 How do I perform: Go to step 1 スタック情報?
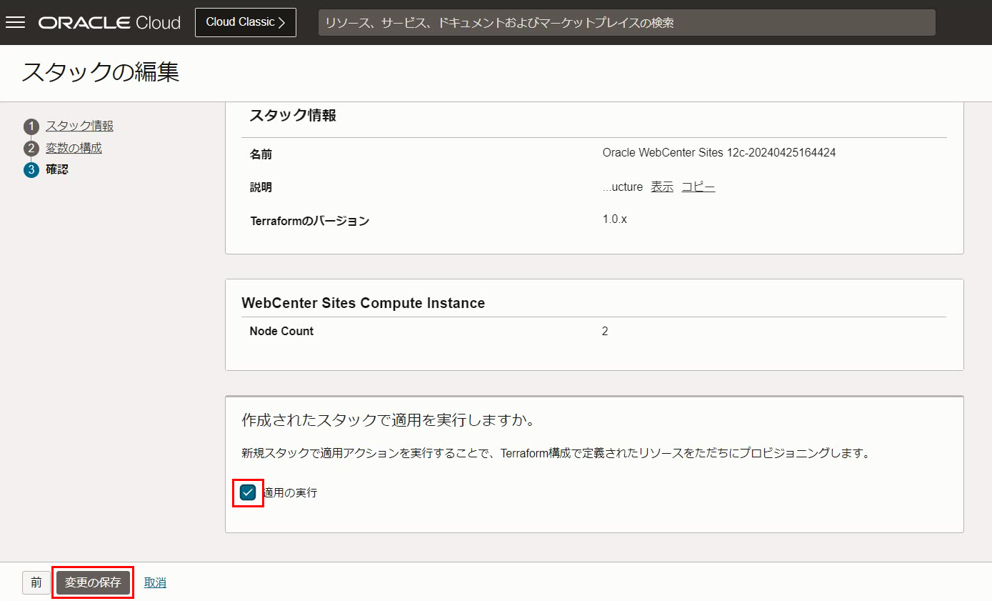[79, 126]
